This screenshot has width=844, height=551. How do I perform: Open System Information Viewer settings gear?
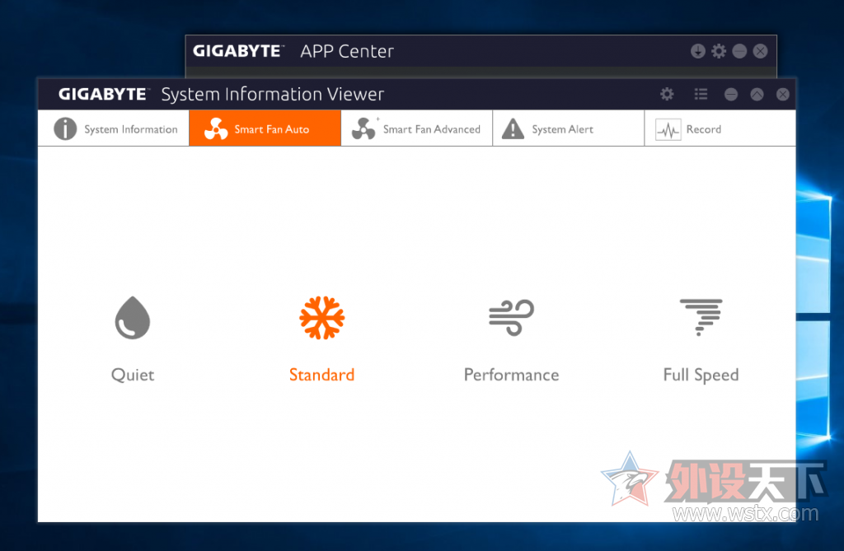coord(667,94)
